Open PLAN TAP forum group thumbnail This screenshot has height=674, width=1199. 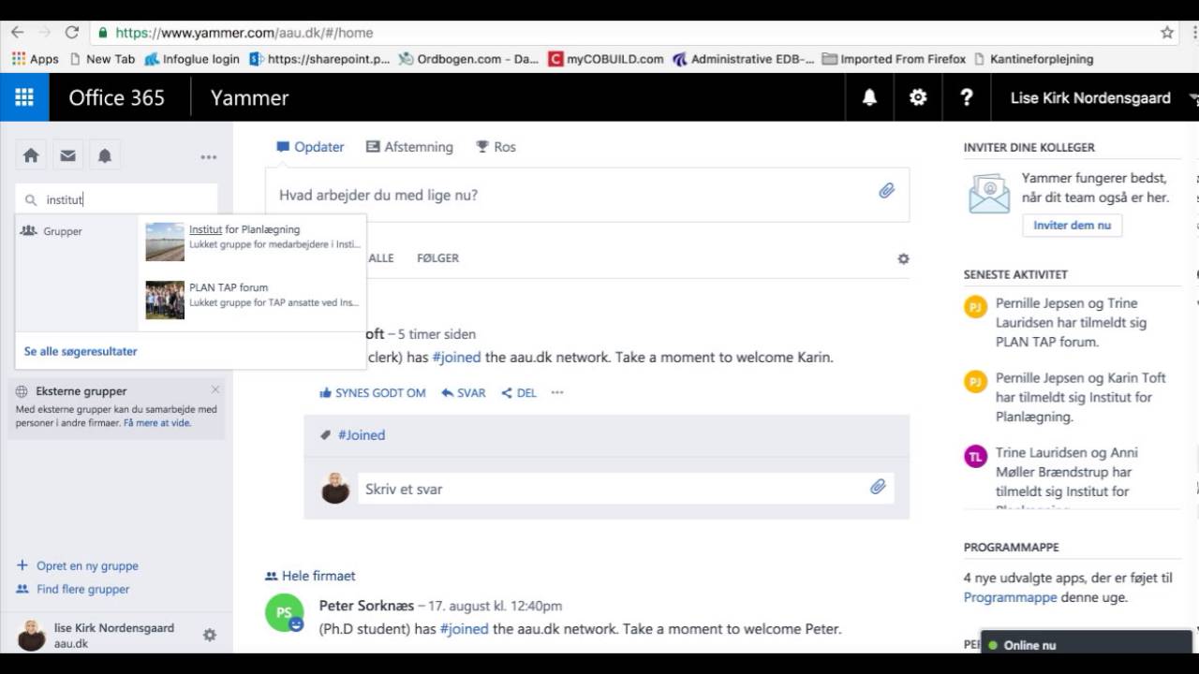[x=165, y=300]
